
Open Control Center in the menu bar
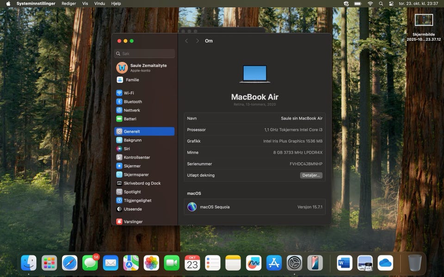pyautogui.click(x=391, y=4)
